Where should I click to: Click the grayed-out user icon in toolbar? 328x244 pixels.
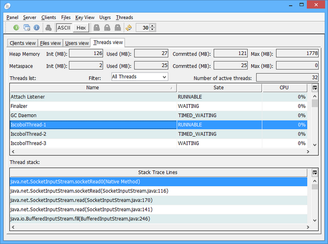[x=48, y=28]
